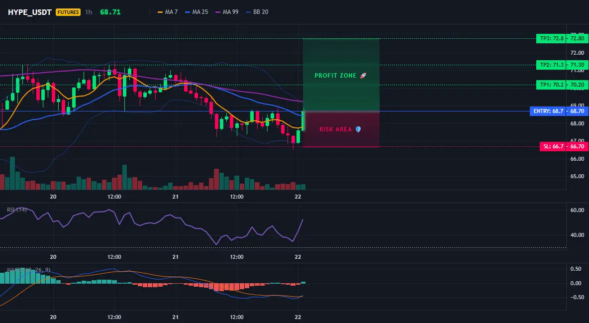Click the RSI (14) indicator label
Image resolution: width=589 pixels, height=323 pixels.
16,210
